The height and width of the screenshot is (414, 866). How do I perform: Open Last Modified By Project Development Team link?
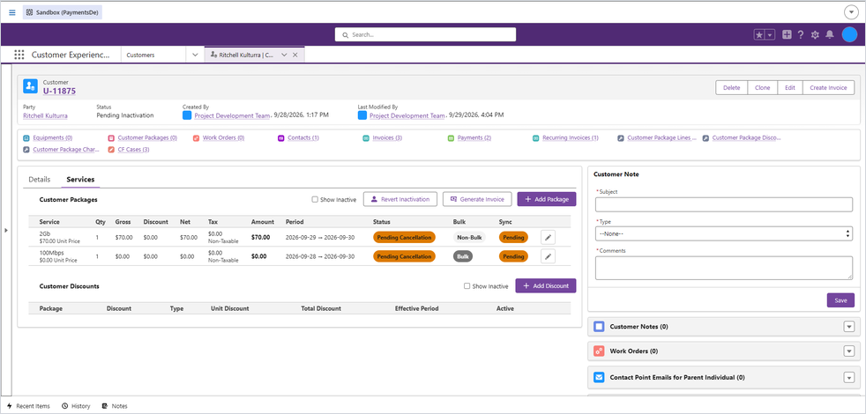pos(407,116)
